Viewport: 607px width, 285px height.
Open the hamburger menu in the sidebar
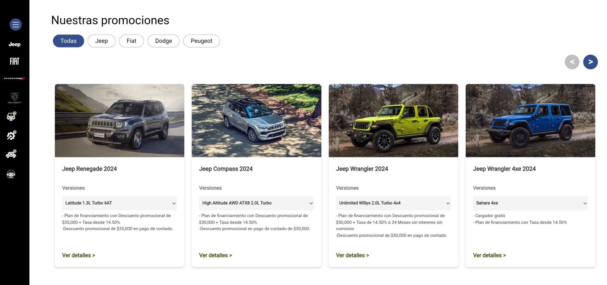(15, 24)
